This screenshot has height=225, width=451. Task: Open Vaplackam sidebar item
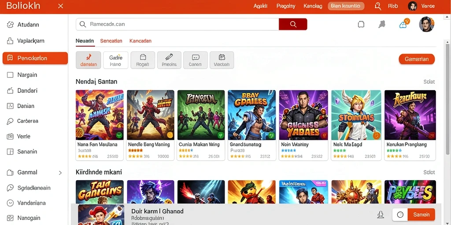pyautogui.click(x=25, y=41)
